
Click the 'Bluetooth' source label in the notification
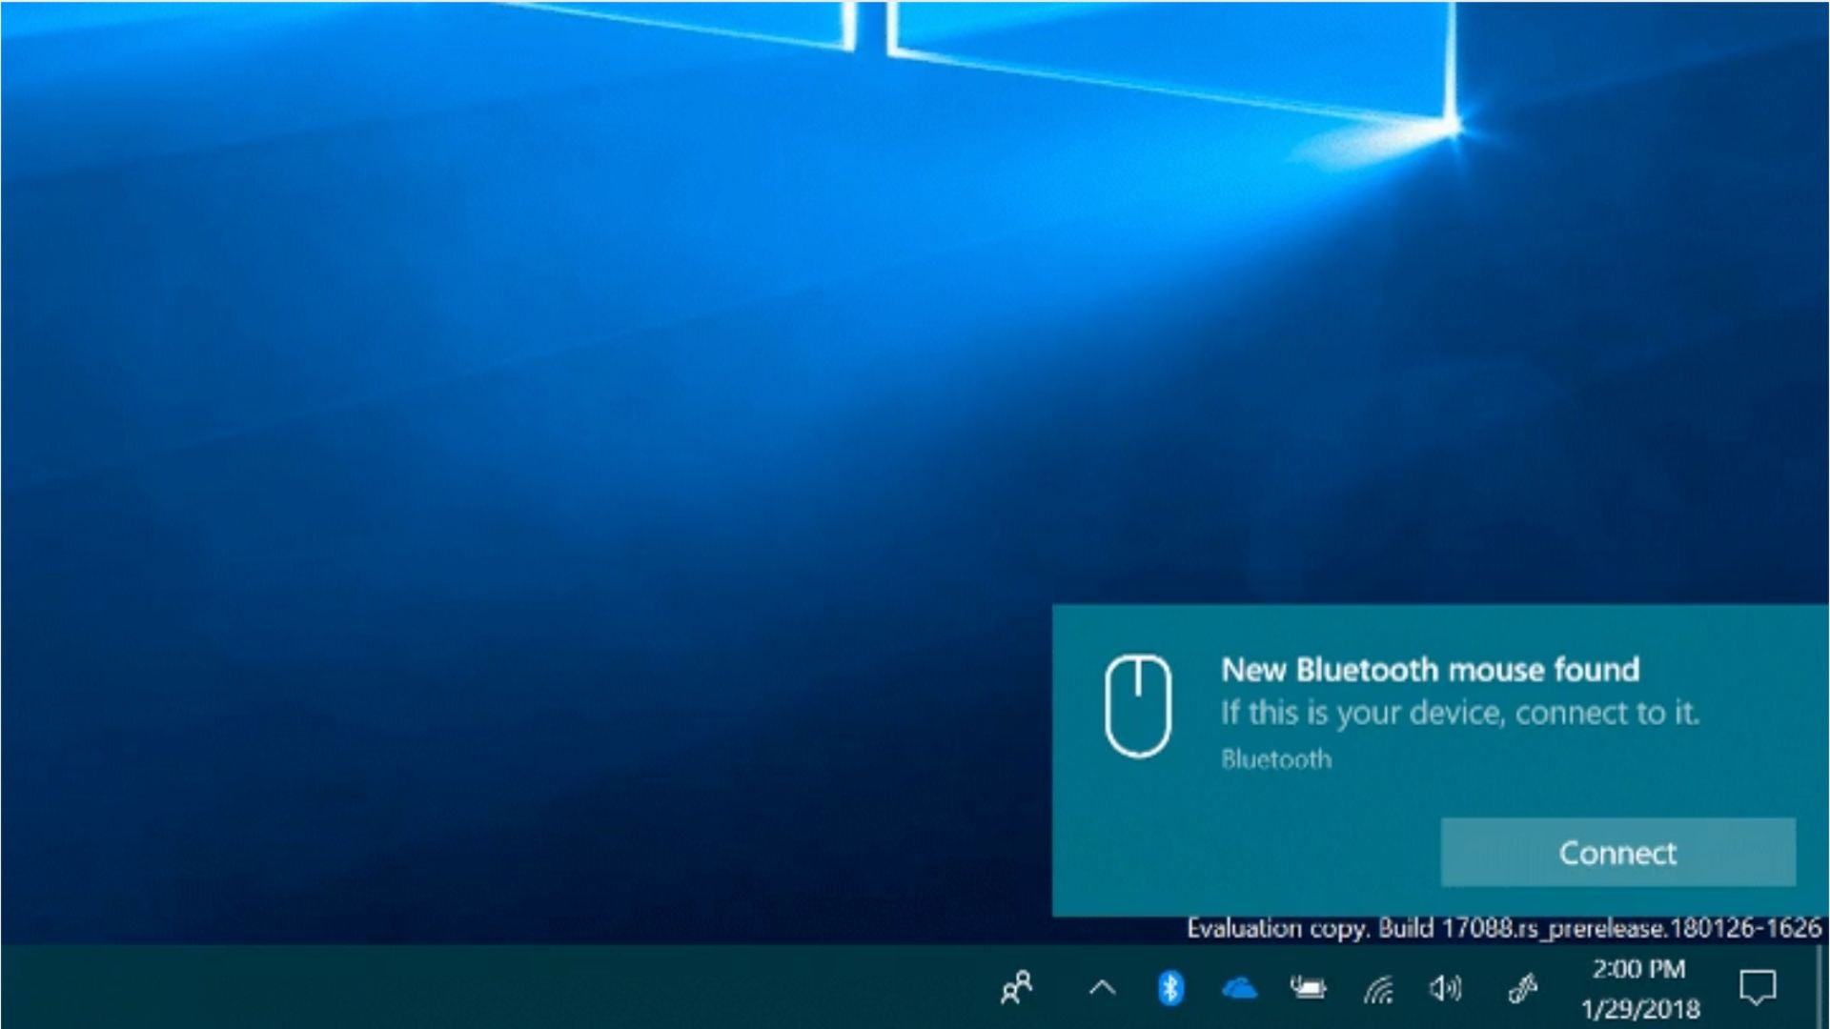[1276, 759]
